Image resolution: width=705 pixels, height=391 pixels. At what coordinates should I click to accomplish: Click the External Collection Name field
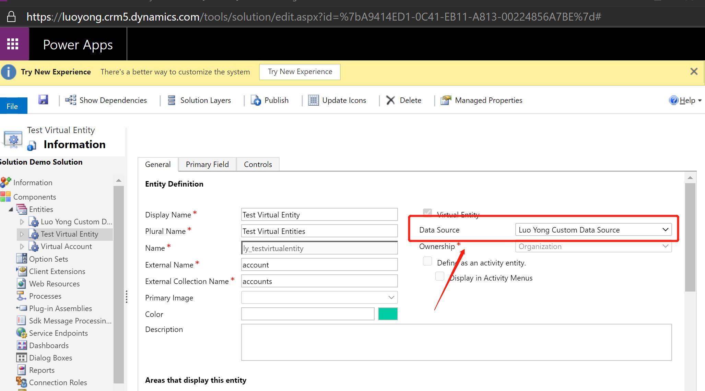(319, 281)
